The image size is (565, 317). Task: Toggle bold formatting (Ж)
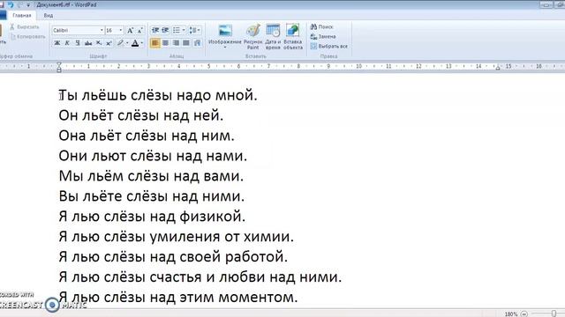coord(56,43)
